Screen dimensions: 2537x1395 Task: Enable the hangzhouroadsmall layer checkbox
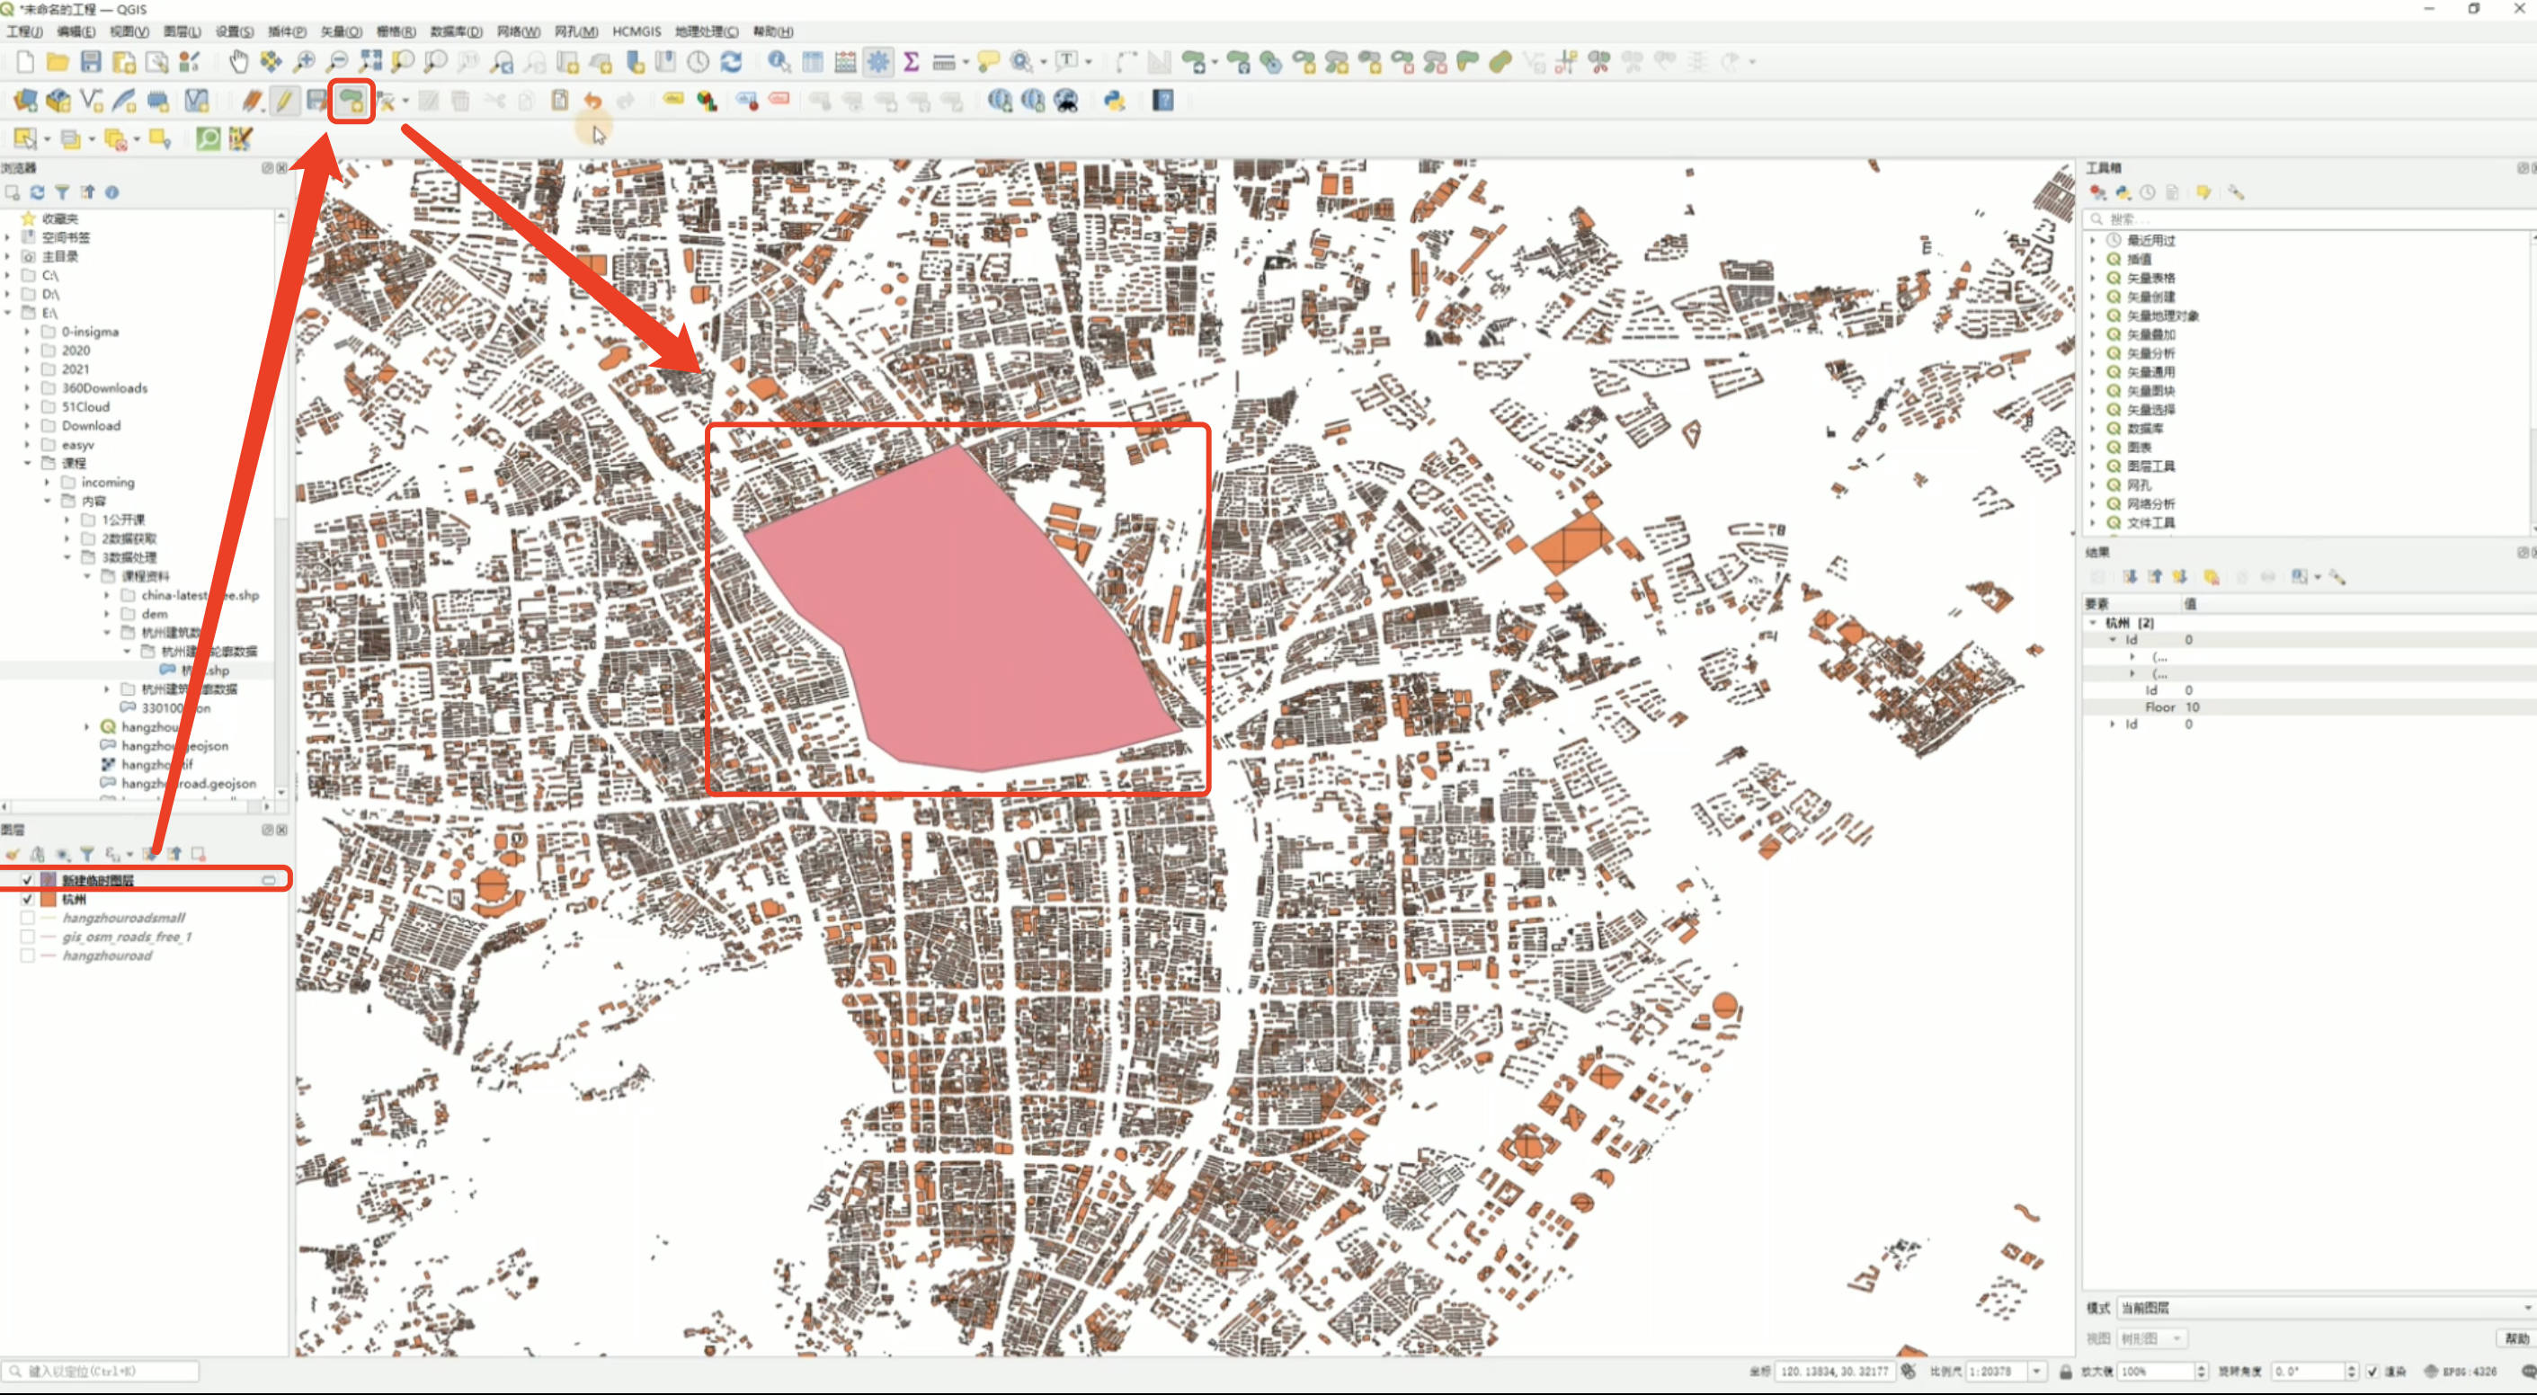point(28,918)
